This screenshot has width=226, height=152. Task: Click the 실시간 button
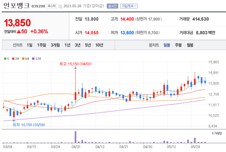pos(112,6)
